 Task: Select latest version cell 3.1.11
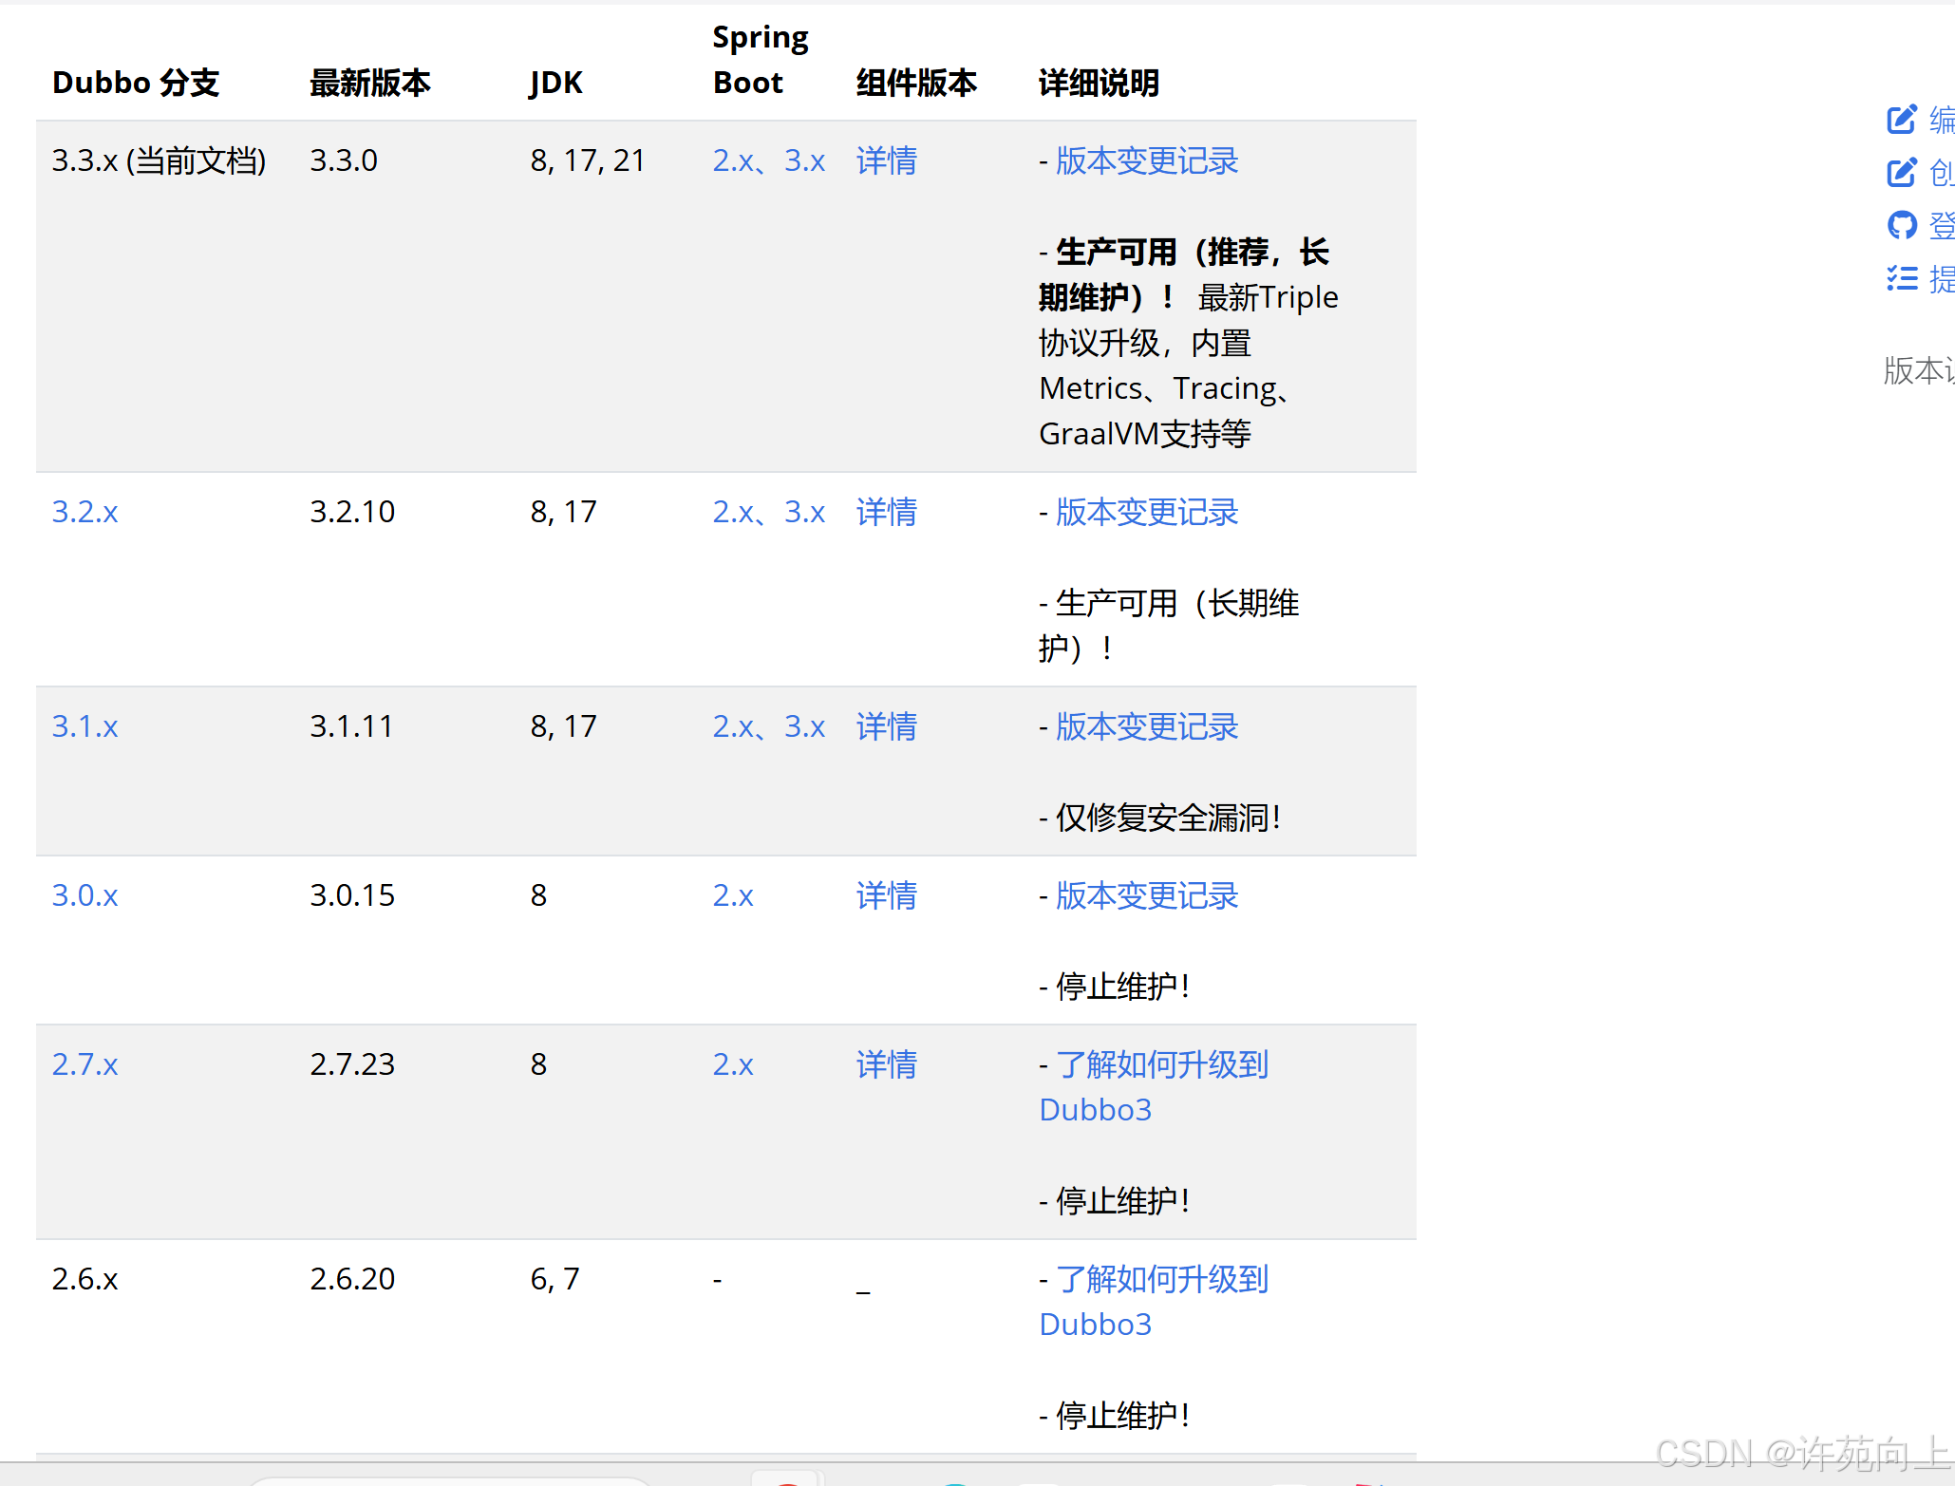351,726
